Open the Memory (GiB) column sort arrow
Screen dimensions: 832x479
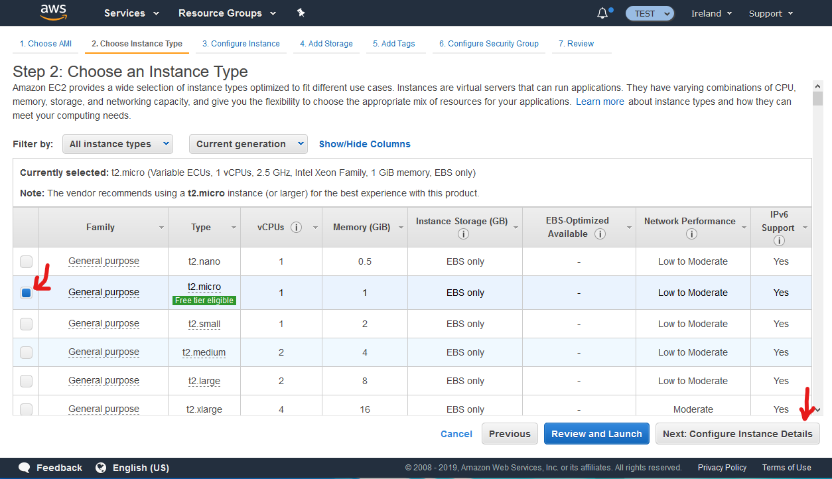tap(402, 228)
